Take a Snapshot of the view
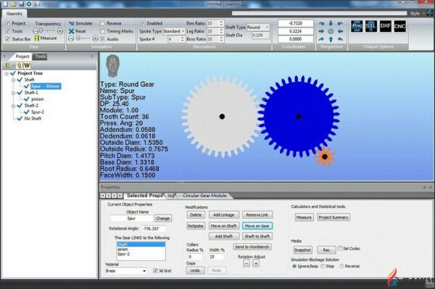Image resolution: width=435 pixels, height=289 pixels. [x=302, y=250]
